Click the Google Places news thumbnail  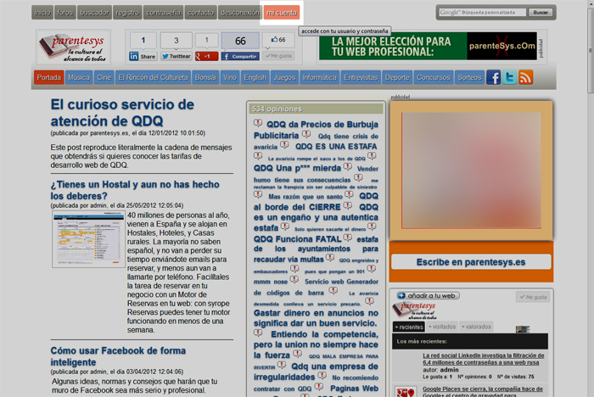pos(406,392)
